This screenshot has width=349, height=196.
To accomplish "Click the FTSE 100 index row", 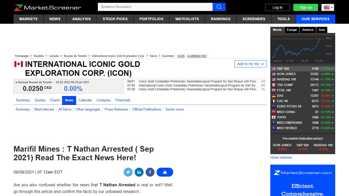I will pos(303,90).
